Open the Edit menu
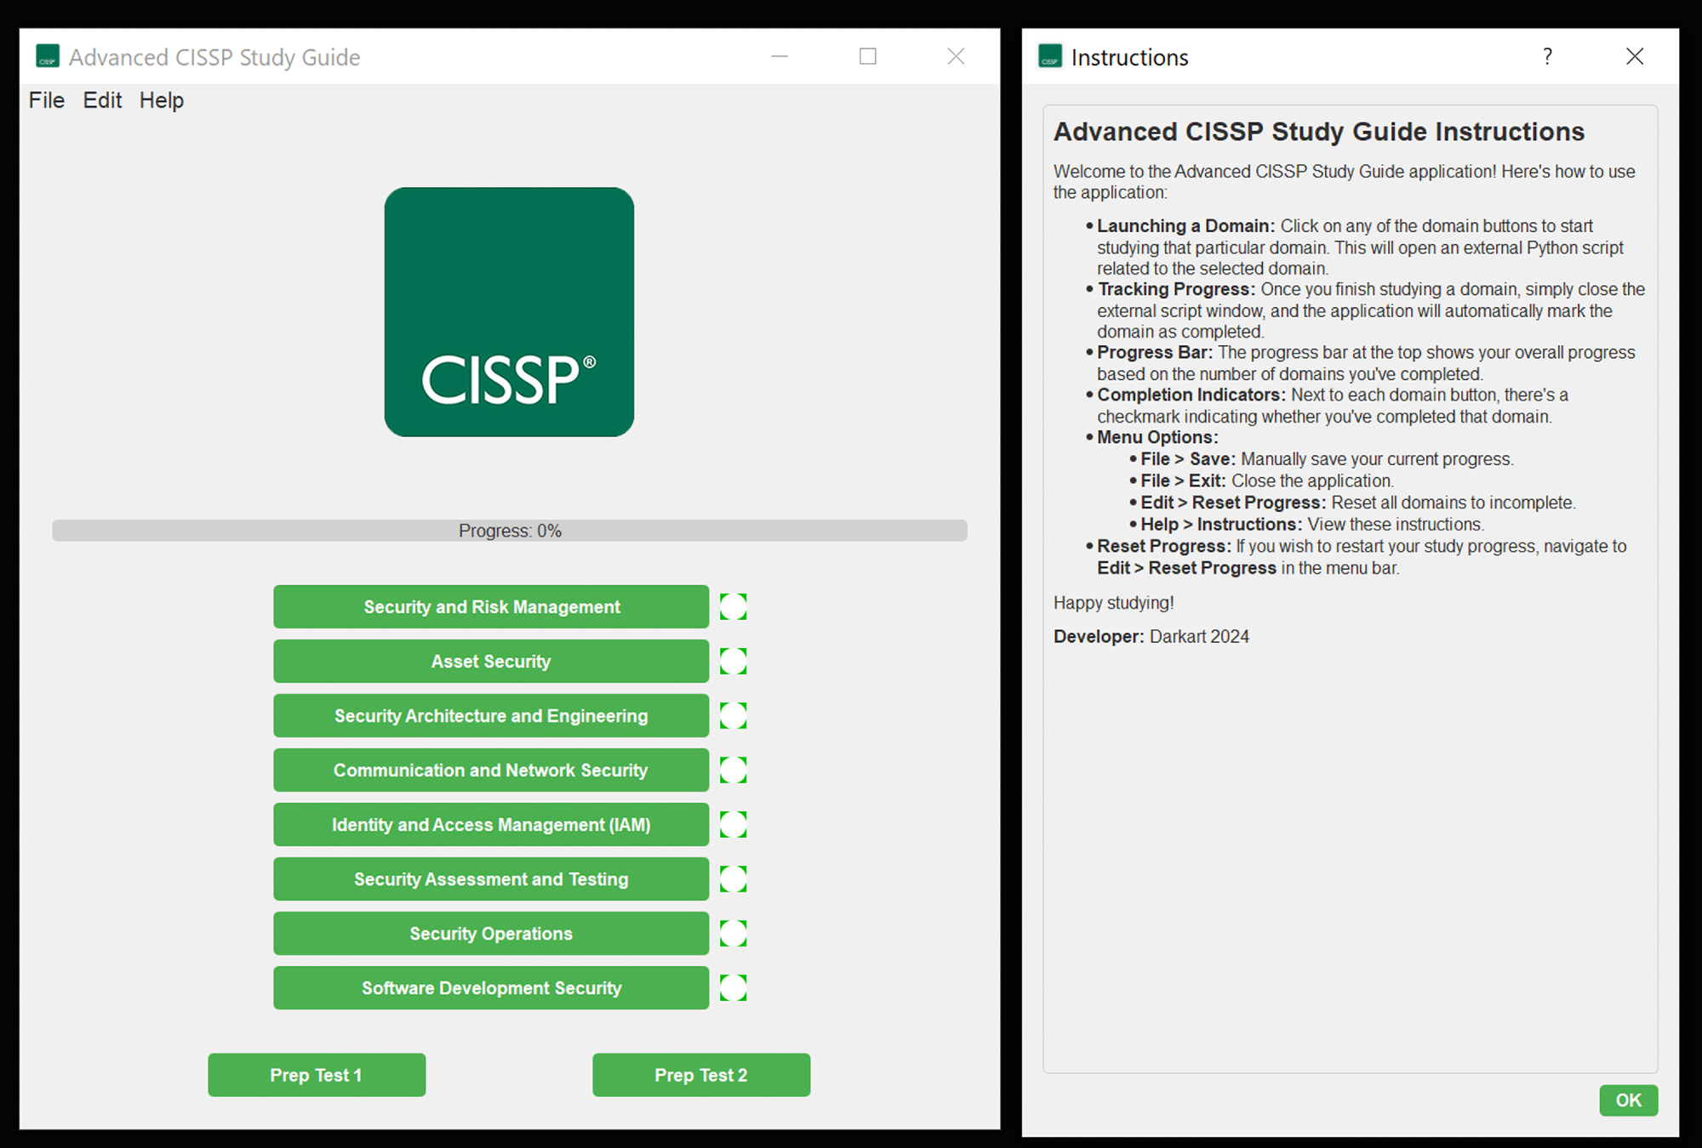This screenshot has width=1702, height=1148. (x=102, y=100)
